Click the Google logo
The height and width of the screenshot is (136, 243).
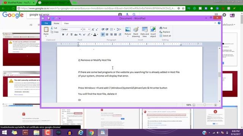tap(13, 15)
